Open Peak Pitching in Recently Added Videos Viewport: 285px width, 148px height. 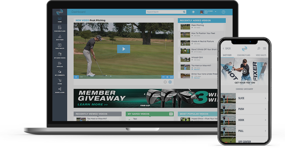pos(197,25)
